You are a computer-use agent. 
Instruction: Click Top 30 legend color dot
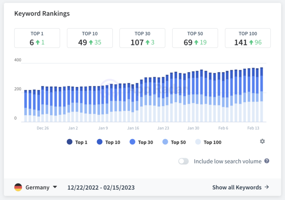132,142
